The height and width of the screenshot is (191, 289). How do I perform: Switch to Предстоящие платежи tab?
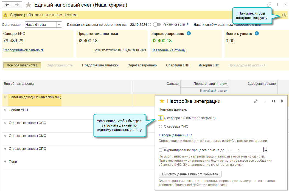pos(100,65)
